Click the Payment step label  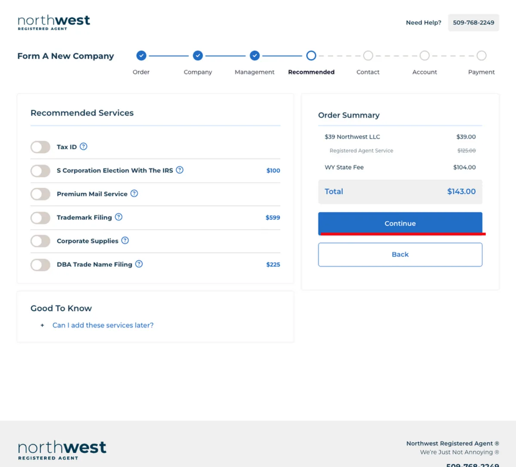tap(482, 72)
